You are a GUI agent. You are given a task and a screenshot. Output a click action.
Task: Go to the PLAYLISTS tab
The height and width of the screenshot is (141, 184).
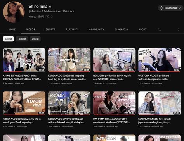[x=72, y=29]
